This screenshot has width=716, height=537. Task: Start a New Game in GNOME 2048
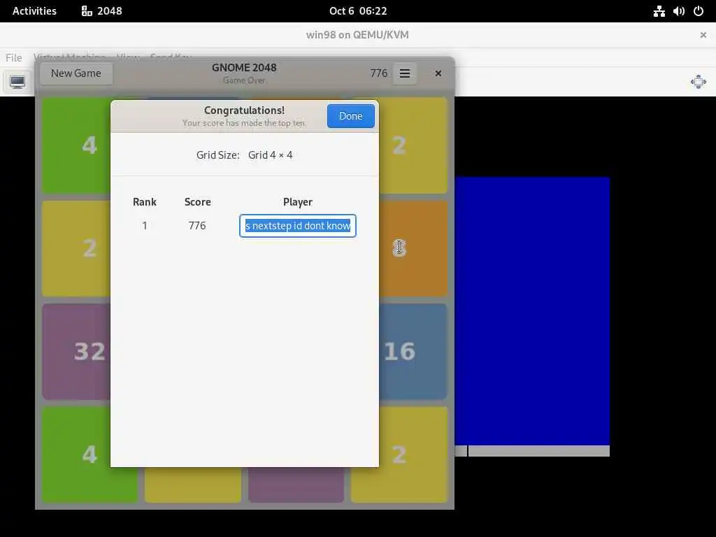point(76,73)
